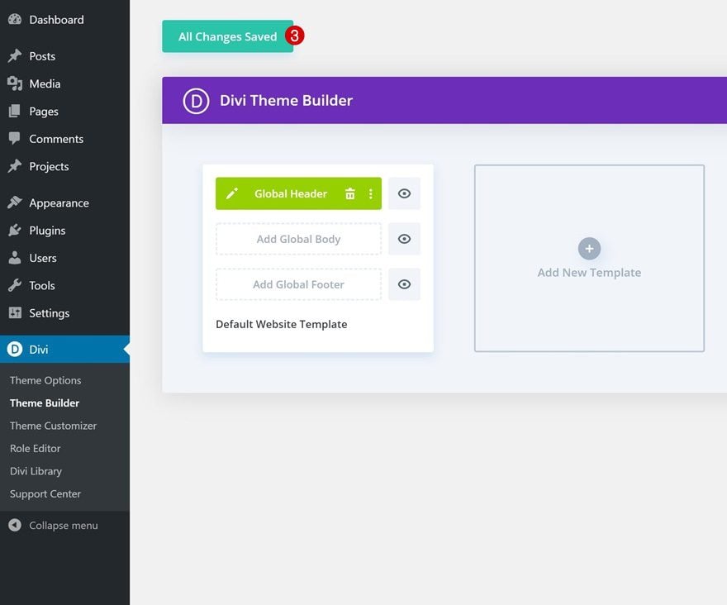The width and height of the screenshot is (727, 605).
Task: Open Theme Options submenu item
Action: [x=45, y=380]
